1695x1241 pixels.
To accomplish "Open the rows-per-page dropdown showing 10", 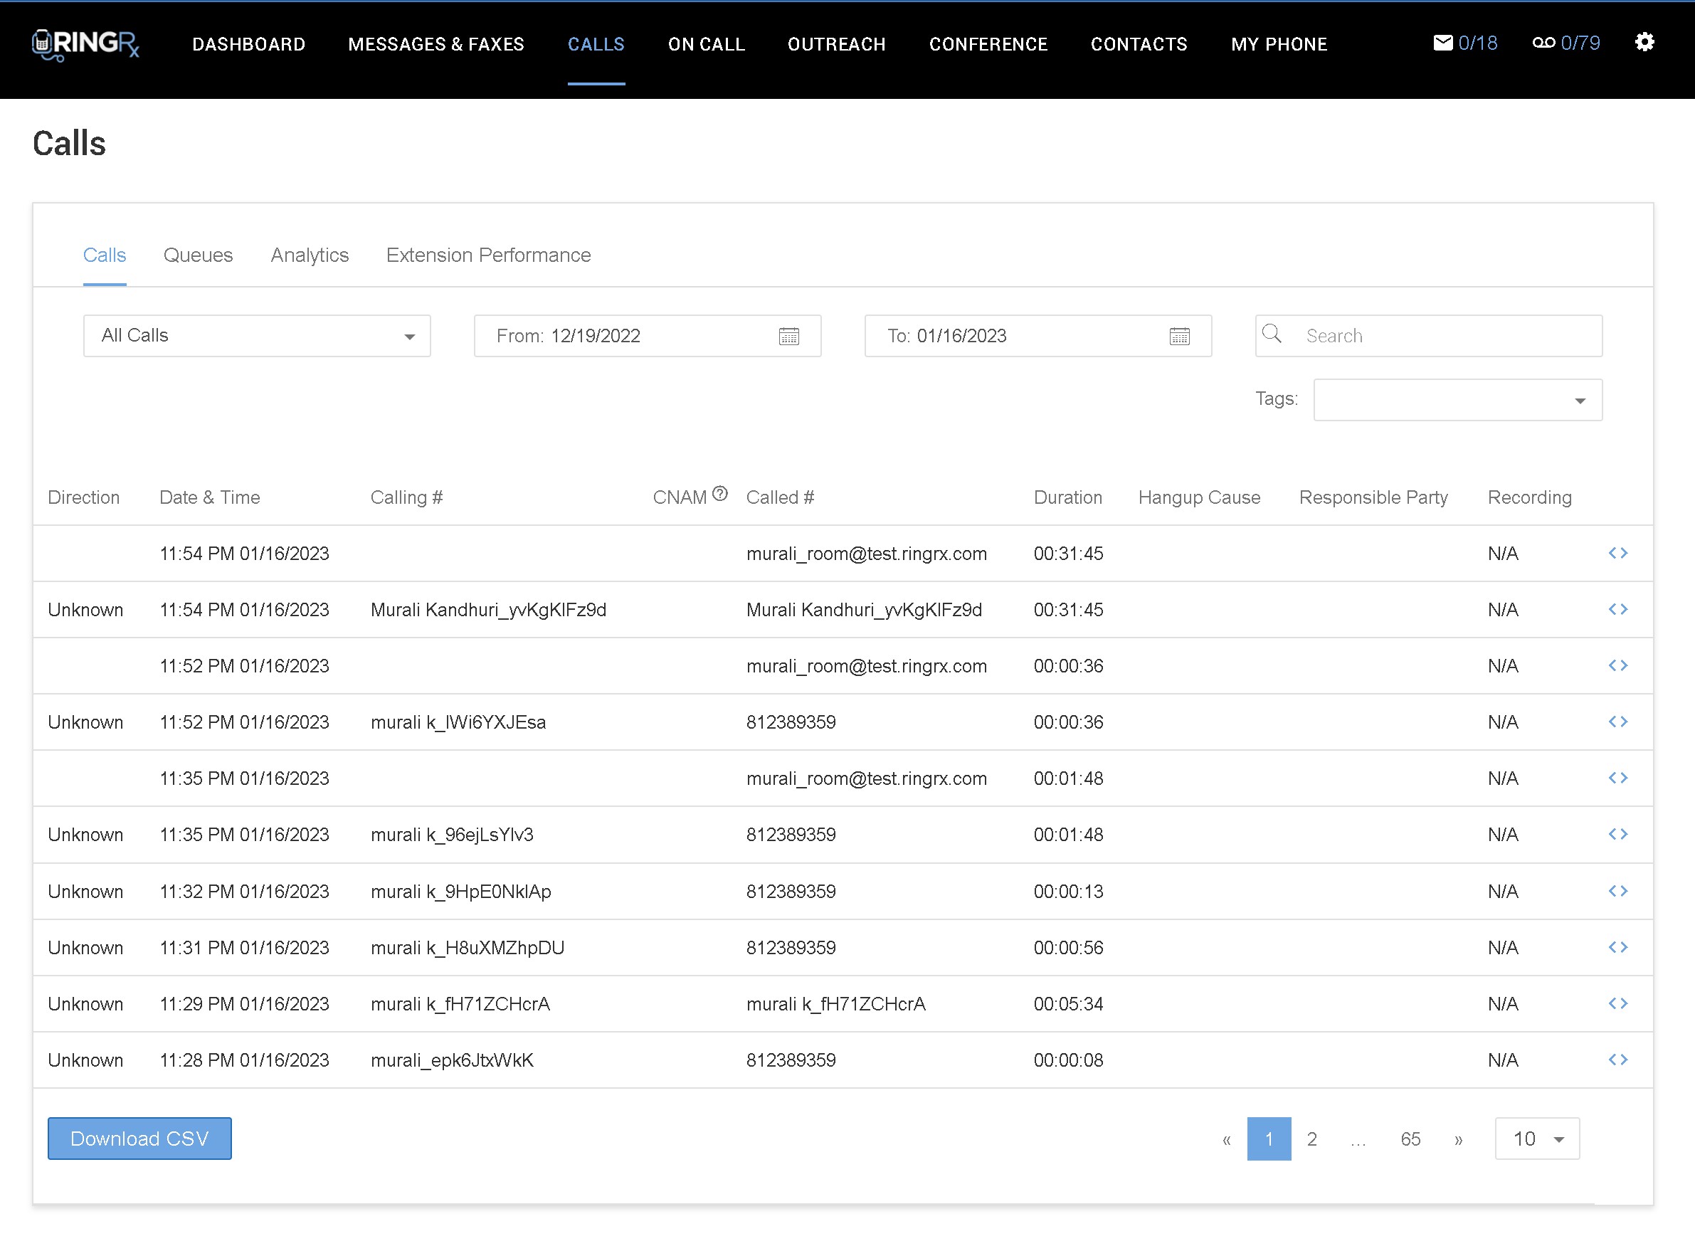I will (1536, 1139).
